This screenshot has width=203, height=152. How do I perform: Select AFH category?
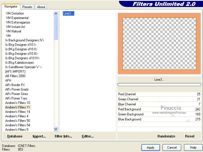tap(8, 80)
